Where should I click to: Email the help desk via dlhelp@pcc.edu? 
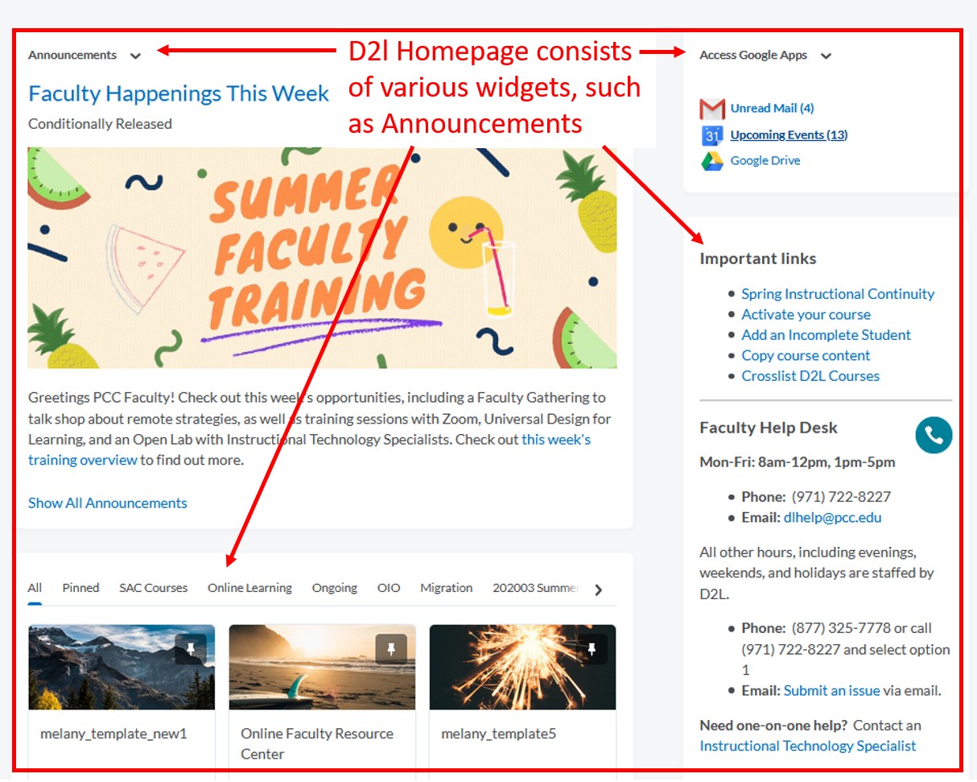[x=833, y=518]
